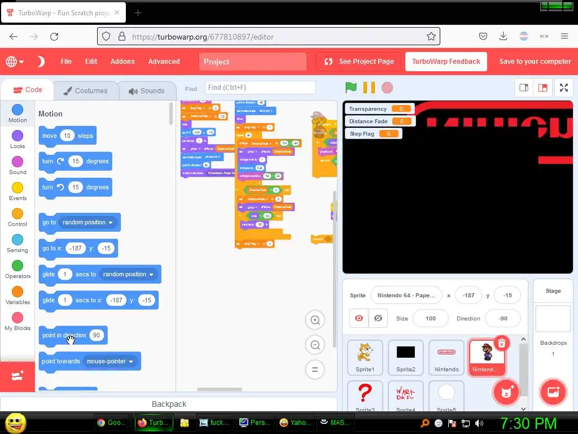578x434 pixels.
Task: Switch to the Sounds tab
Action: click(147, 91)
